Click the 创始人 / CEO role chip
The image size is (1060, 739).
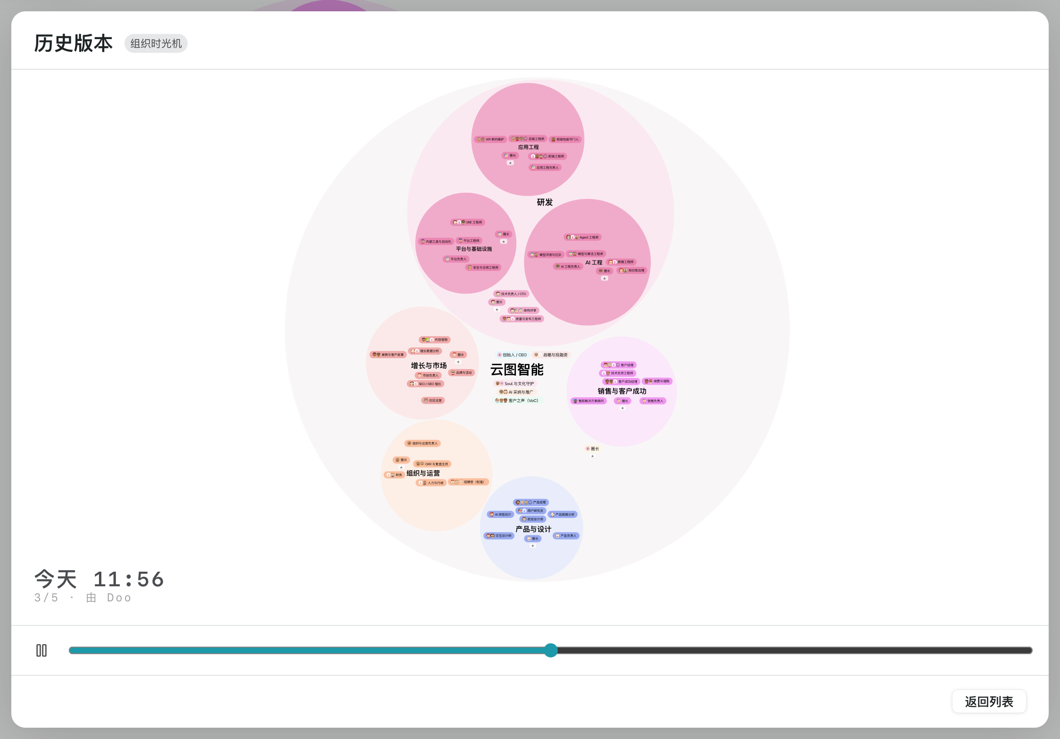coord(512,355)
